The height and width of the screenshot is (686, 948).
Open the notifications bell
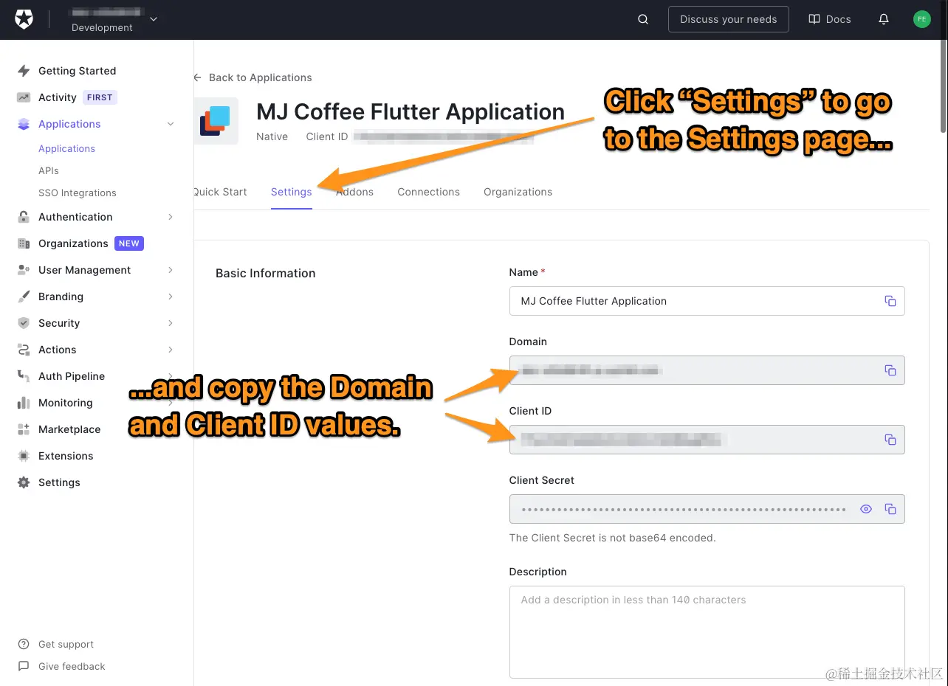883,19
